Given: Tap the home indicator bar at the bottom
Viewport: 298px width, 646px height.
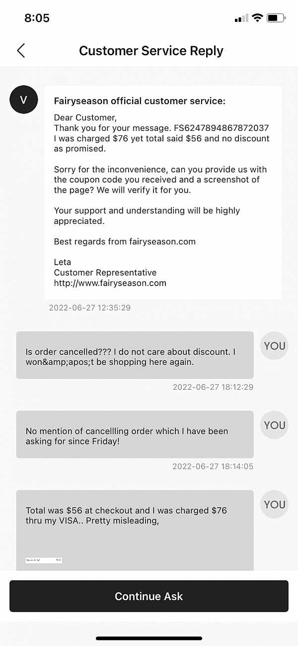Looking at the screenshot, I should (149, 638).
